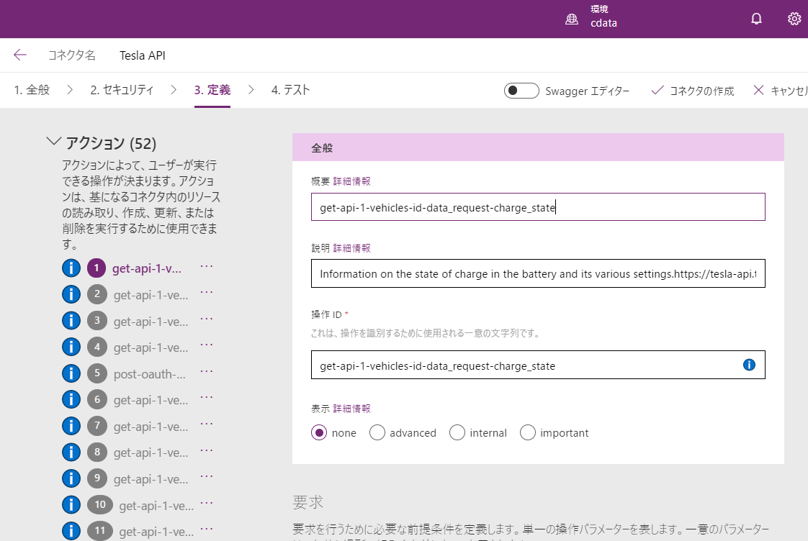Go to the 2. セキュリティ step
808x541 pixels.
coord(122,90)
